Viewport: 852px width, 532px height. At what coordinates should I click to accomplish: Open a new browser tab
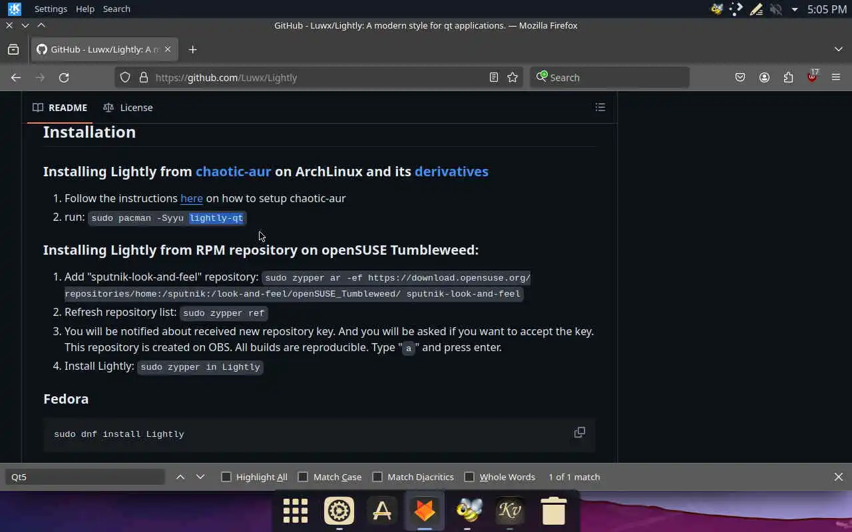192,49
